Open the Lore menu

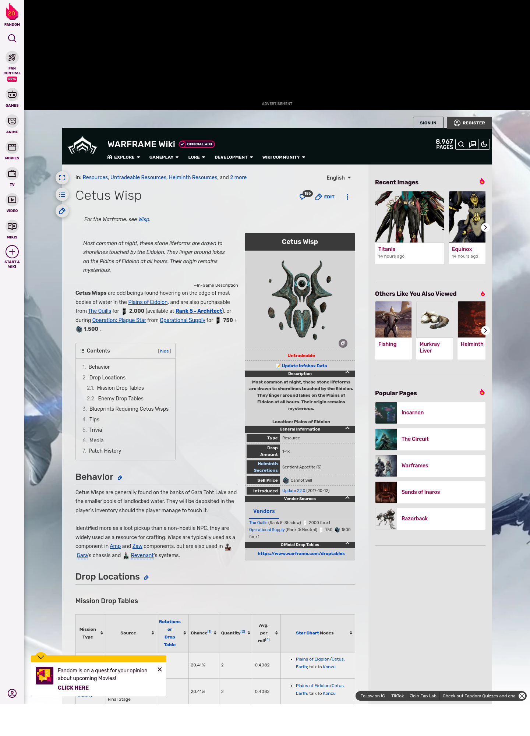pos(197,157)
